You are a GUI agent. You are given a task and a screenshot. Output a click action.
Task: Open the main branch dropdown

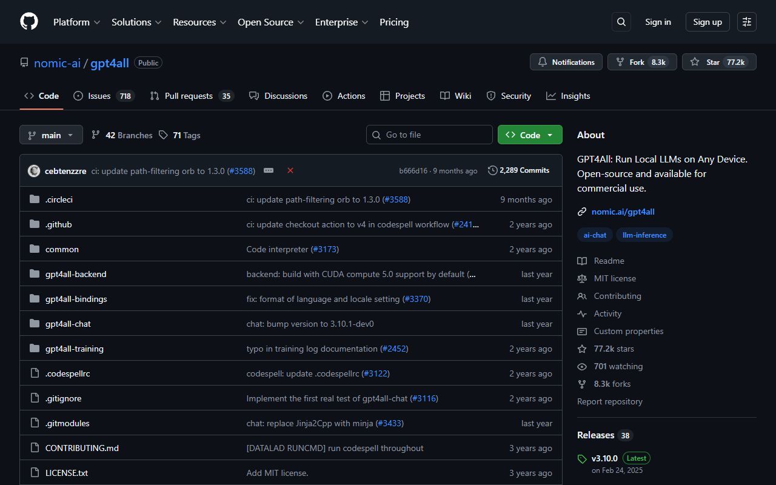coord(51,135)
